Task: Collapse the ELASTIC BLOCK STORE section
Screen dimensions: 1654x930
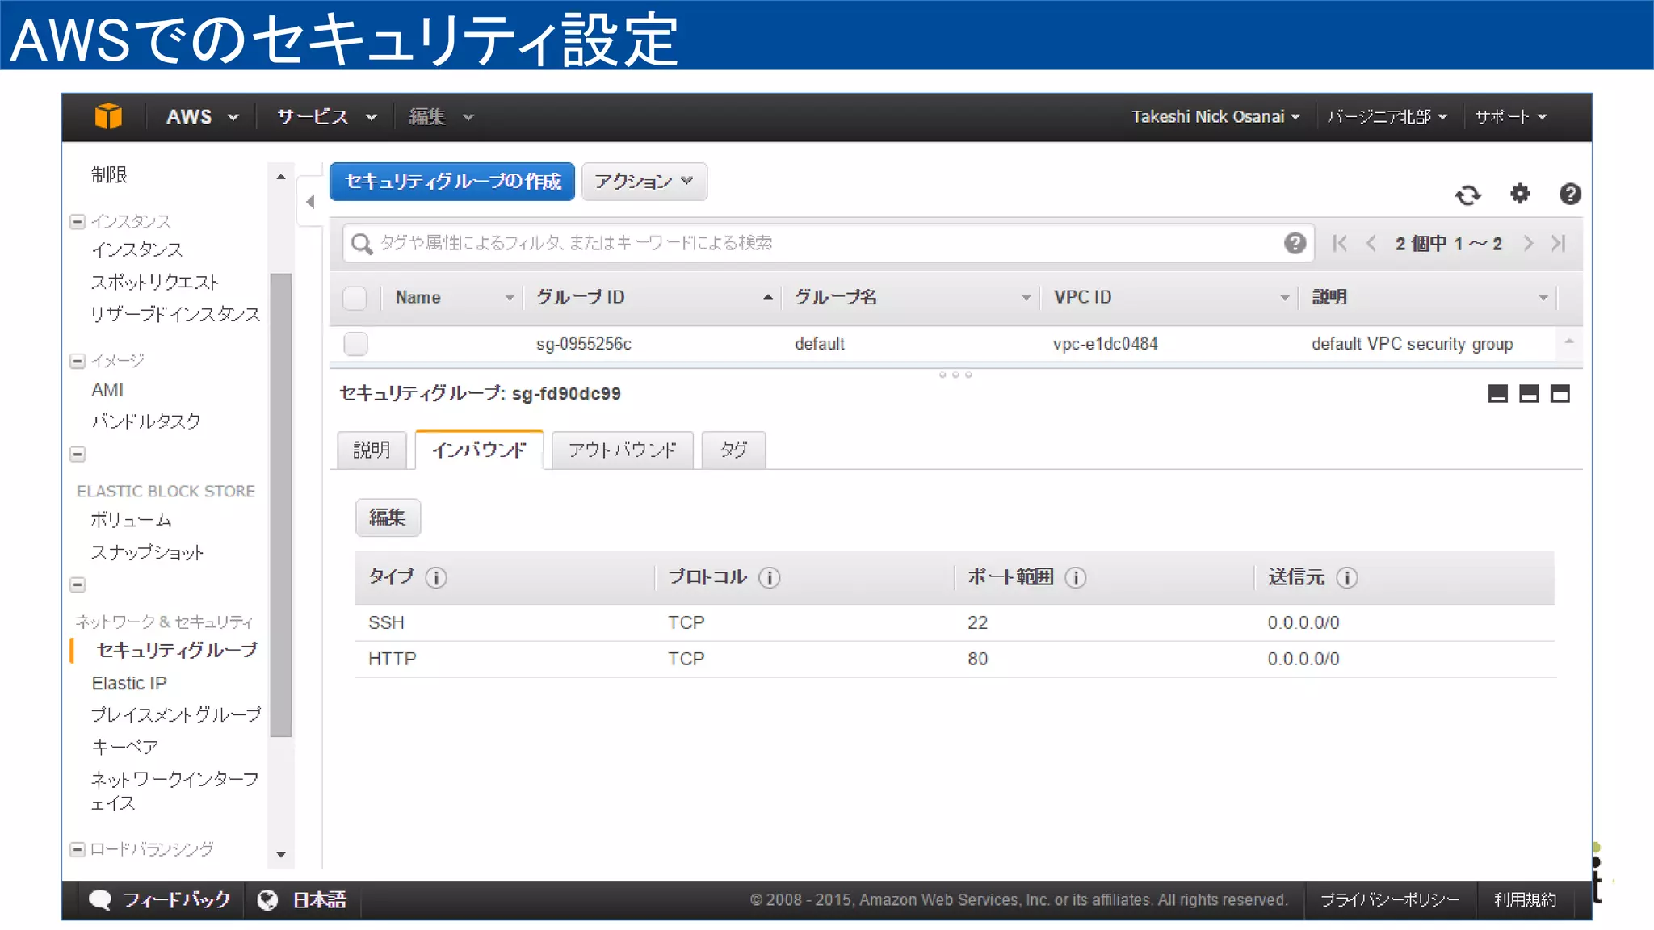Action: [78, 455]
